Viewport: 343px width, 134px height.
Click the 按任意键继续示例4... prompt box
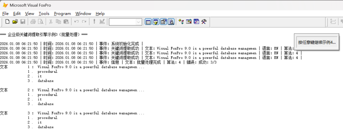pos(317,42)
